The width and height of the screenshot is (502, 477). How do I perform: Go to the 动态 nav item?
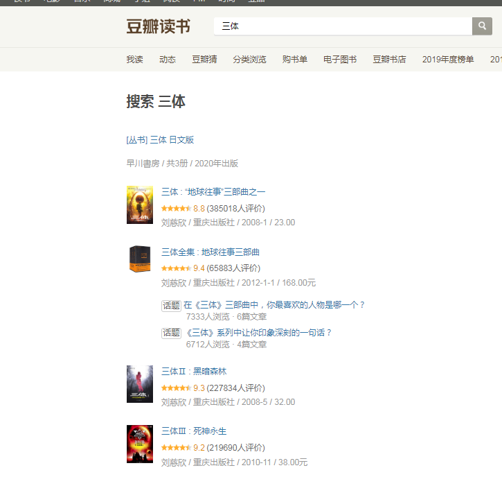coord(168,60)
